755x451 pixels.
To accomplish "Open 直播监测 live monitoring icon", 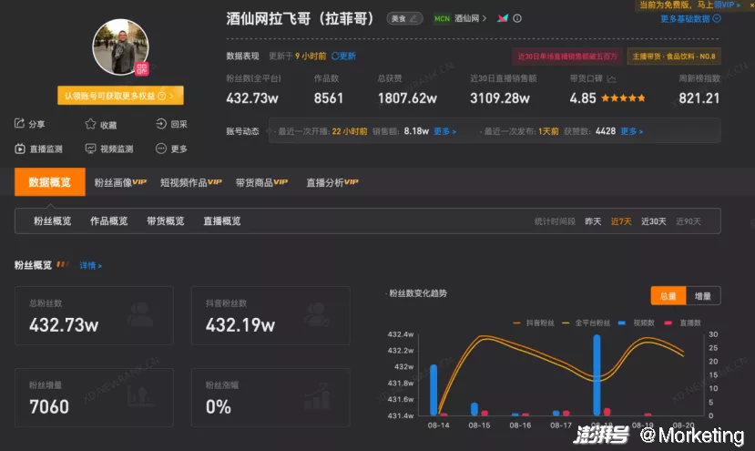I will point(20,149).
